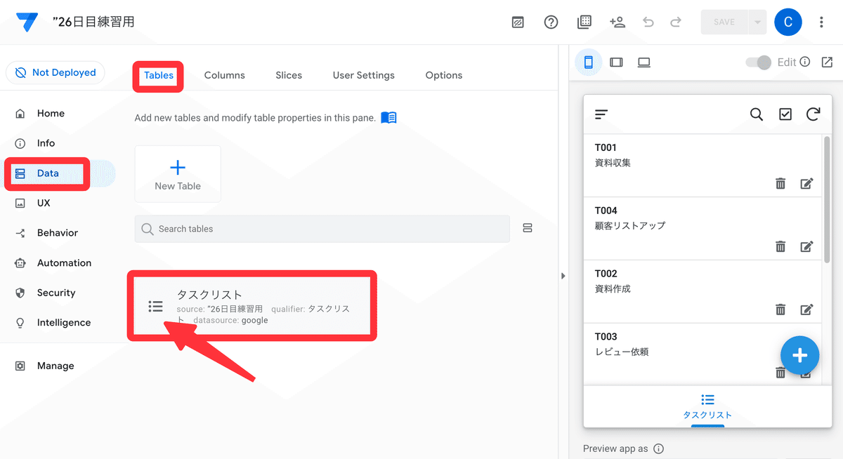843x459 pixels.
Task: Undo the last change
Action: click(648, 22)
